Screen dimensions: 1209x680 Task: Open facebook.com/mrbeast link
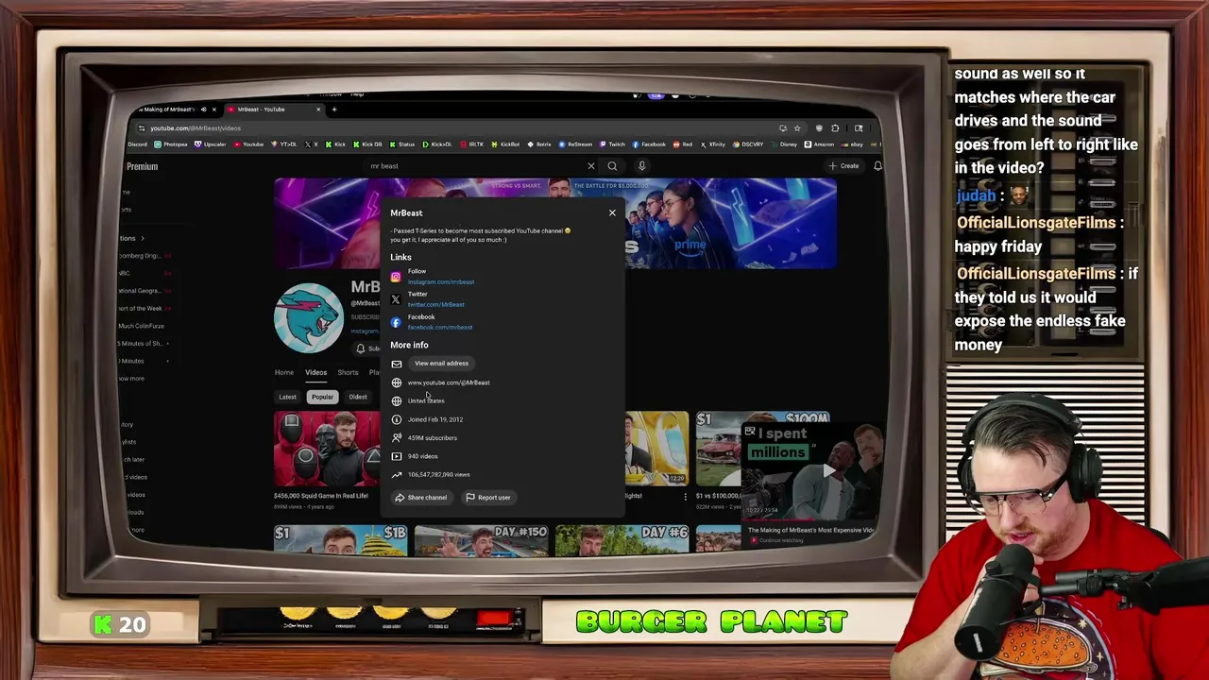coord(440,327)
